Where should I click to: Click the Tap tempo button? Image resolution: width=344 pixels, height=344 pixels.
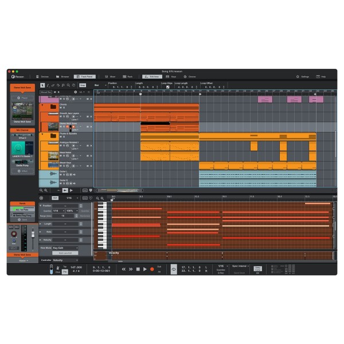tap(65, 267)
